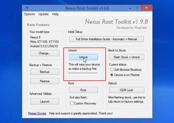This screenshot has height=123, width=174.
Task: Follow the Please Donate link
Action: click(x=37, y=113)
